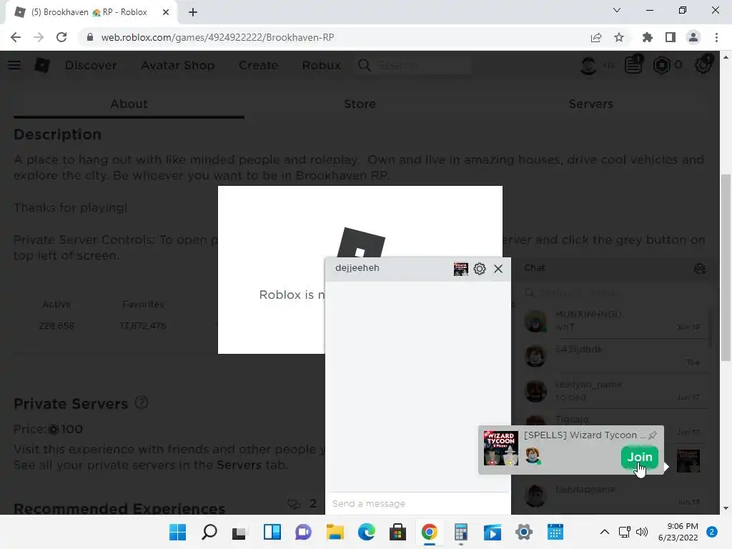
Task: Open chat with reallyno_name
Action: (x=613, y=391)
